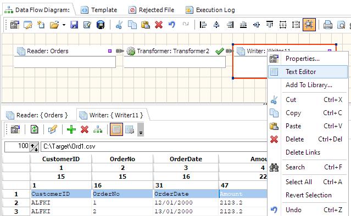351x216 pixels.
Task: Align objects to top edges
Action: click(270, 24)
